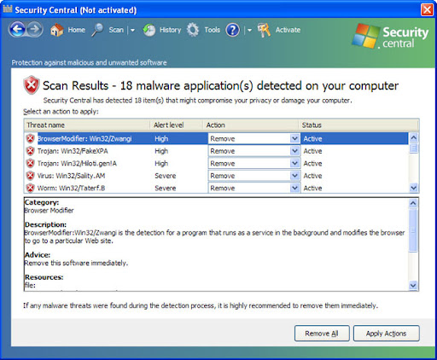The image size is (437, 360).
Task: Start a scan with the magnifier icon
Action: 97,30
